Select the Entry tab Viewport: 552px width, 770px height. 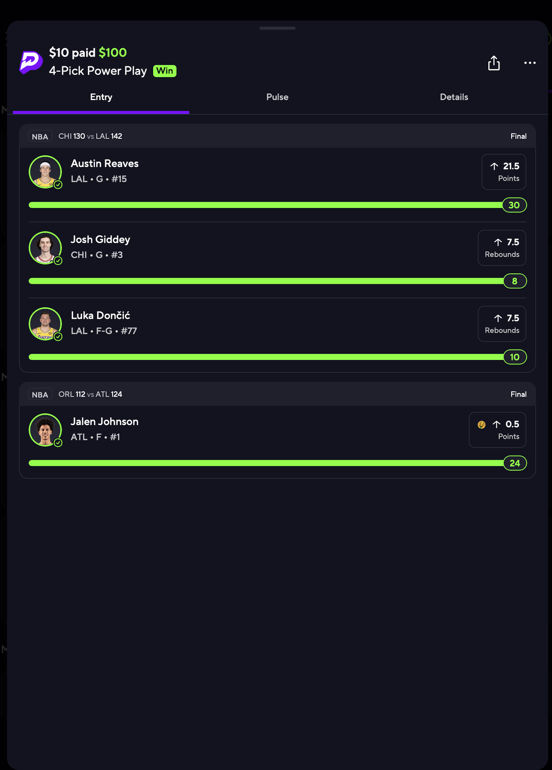click(101, 97)
